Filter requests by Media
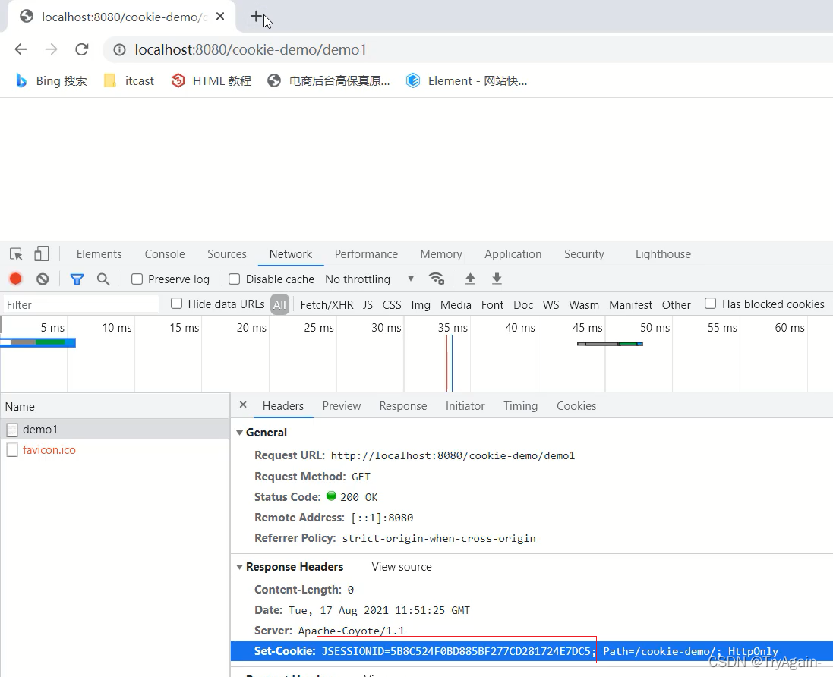Screen dimensions: 833x677 (x=456, y=305)
